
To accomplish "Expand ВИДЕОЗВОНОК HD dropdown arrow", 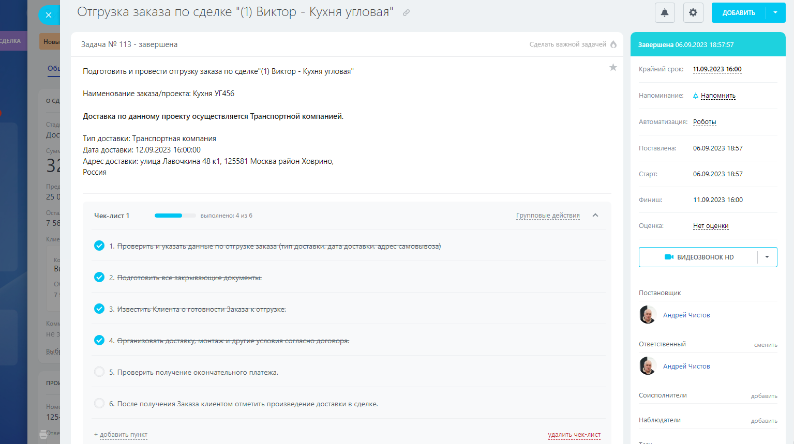I will point(767,257).
